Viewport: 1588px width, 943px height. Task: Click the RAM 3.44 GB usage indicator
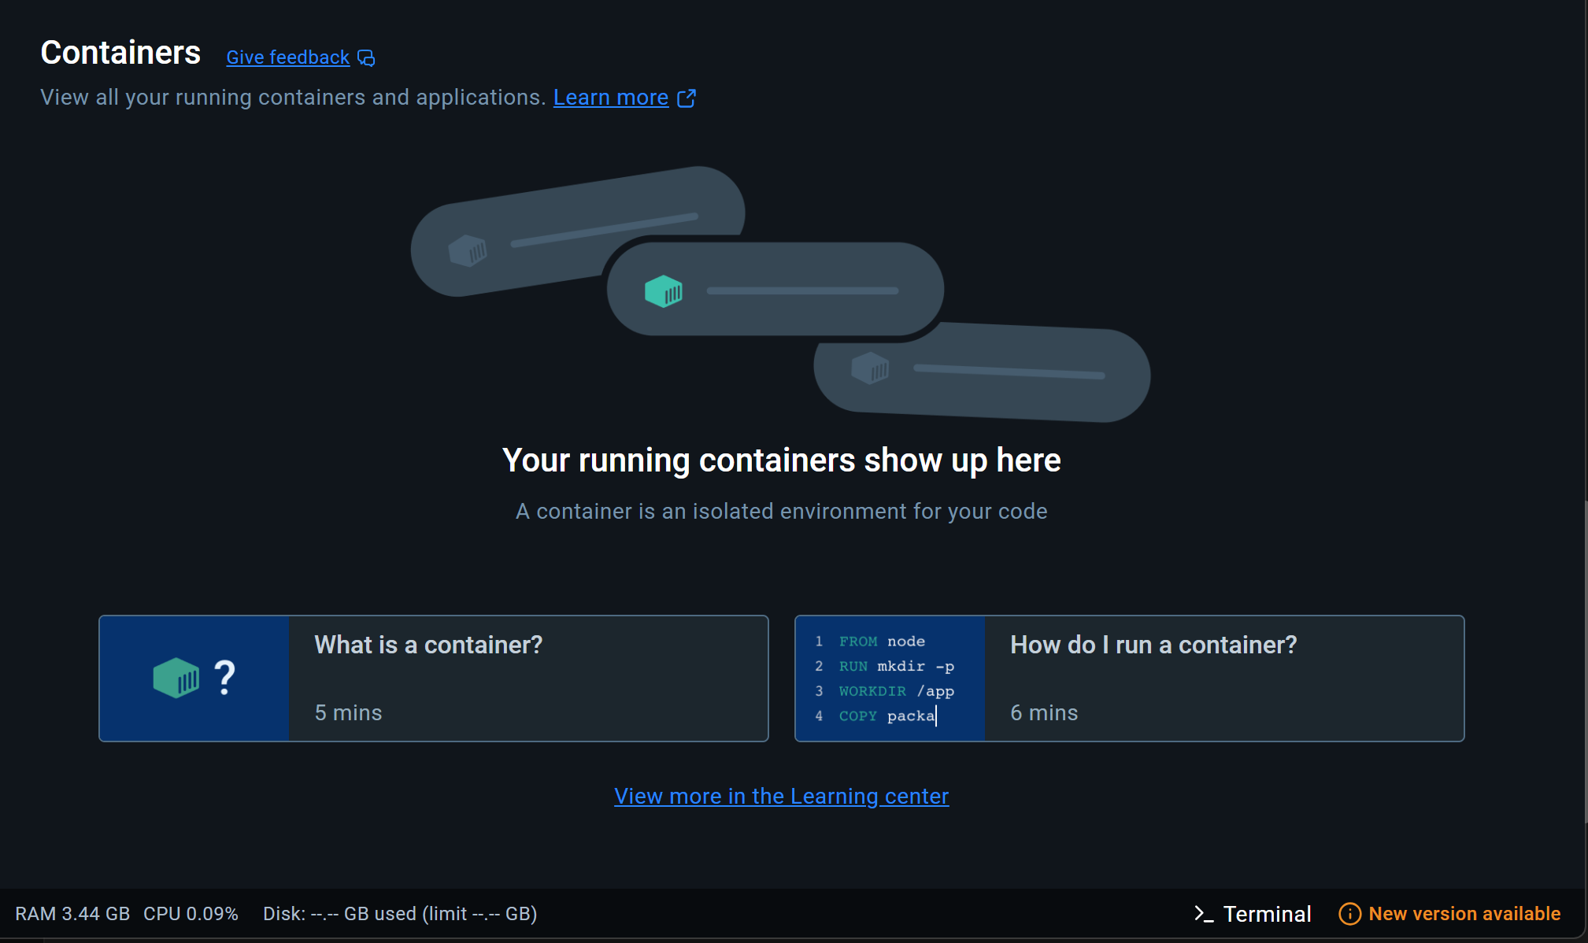72,914
